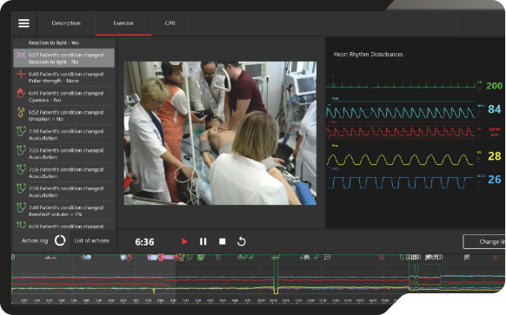
Task: Click the yellow respiration waveform
Action: point(400,160)
